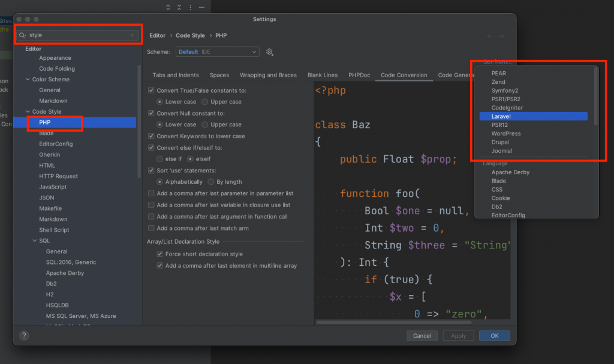Enable comma after last match arm
614x364 pixels.
tap(151, 228)
